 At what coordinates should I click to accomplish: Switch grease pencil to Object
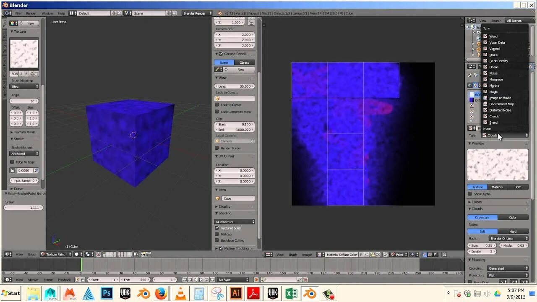coord(245,62)
